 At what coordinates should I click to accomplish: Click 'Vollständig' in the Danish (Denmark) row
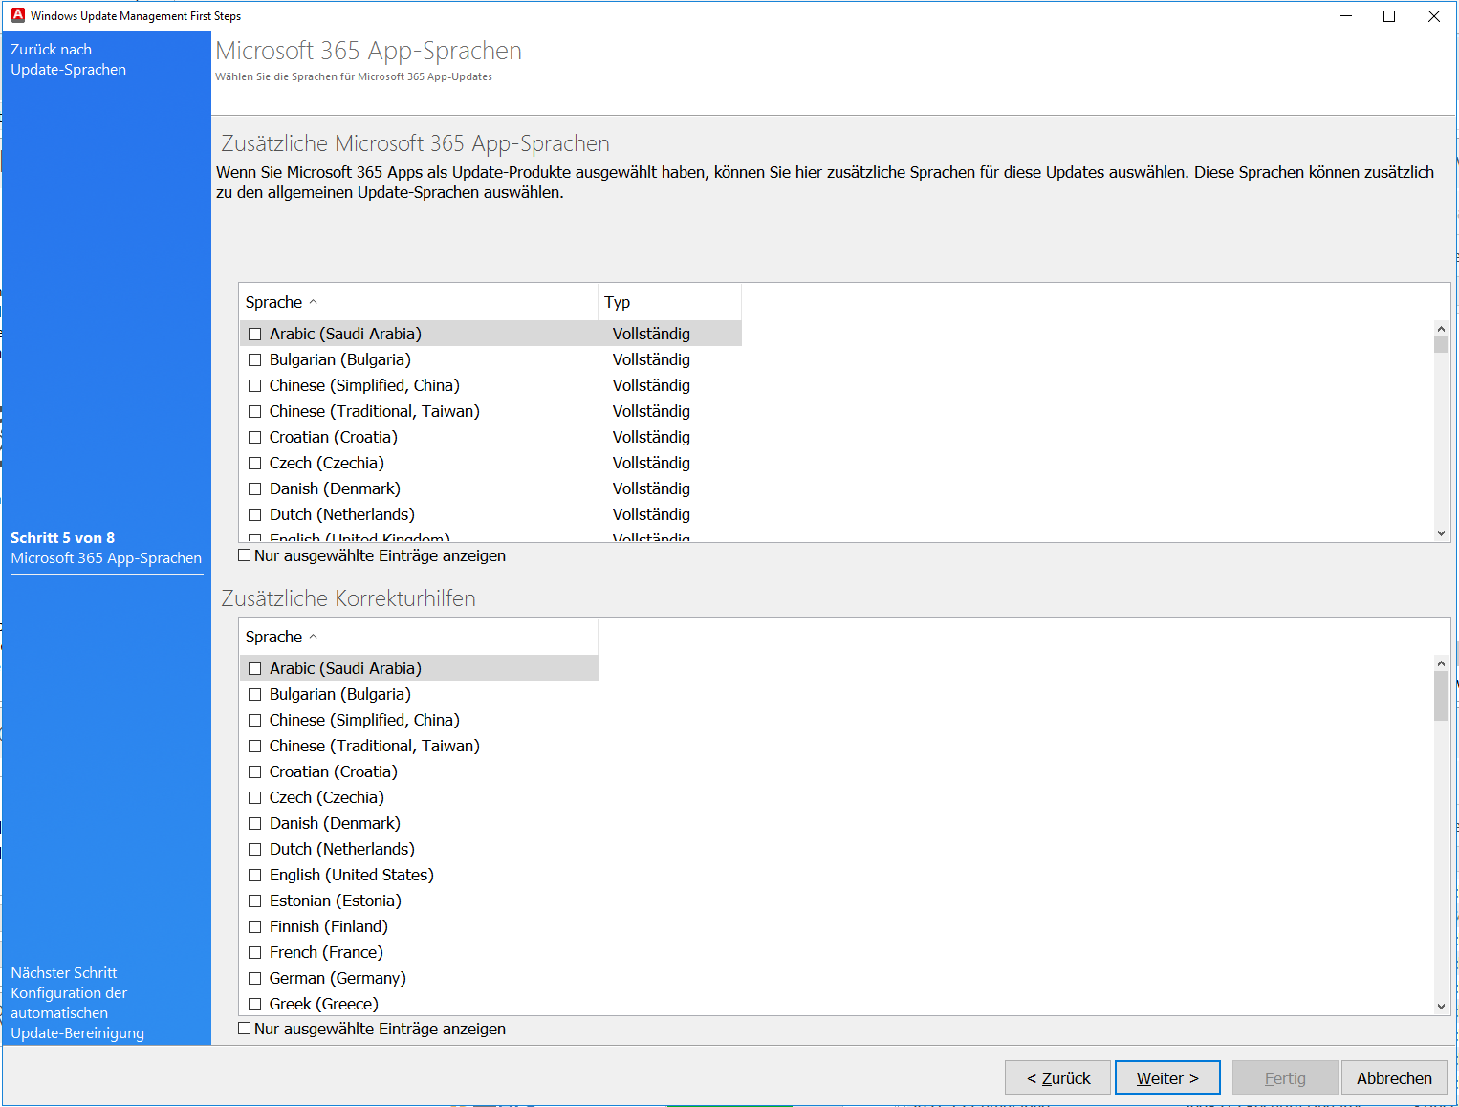[x=651, y=488]
